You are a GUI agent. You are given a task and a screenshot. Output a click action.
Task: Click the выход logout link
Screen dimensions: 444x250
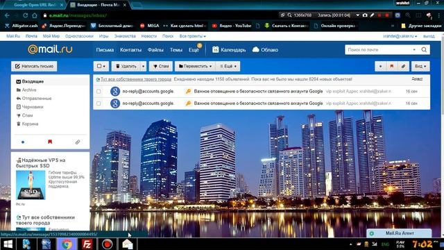429,36
